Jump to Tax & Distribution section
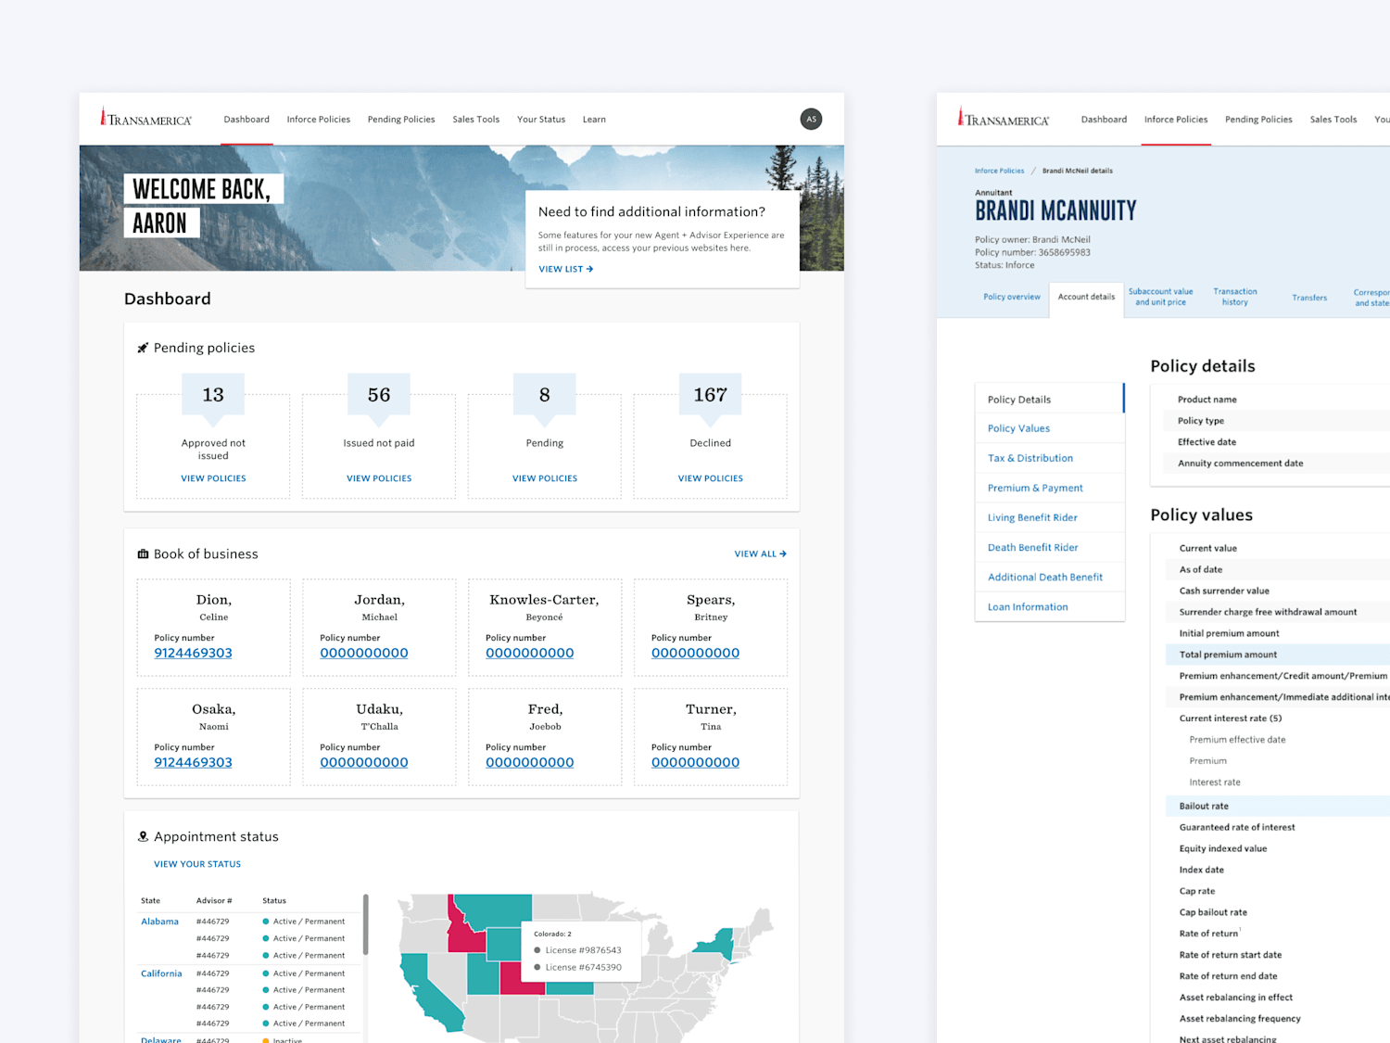1390x1043 pixels. pos(1050,458)
